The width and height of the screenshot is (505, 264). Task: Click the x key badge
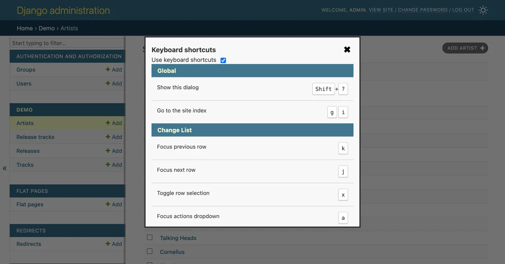(343, 195)
